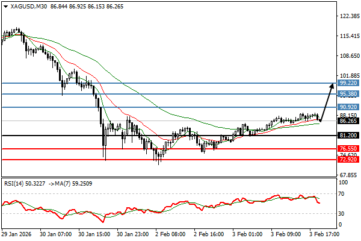This screenshot has height=241, width=361.
Task: Click the dropdown triangle beside XAGUSD,M30
Action: 4,5
